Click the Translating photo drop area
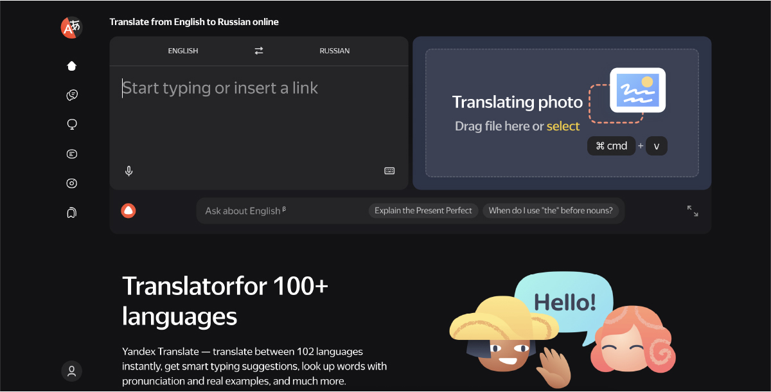This screenshot has height=392, width=771. click(x=562, y=113)
